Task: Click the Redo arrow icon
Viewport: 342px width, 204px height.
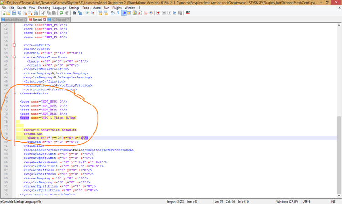Action: tap(67, 13)
